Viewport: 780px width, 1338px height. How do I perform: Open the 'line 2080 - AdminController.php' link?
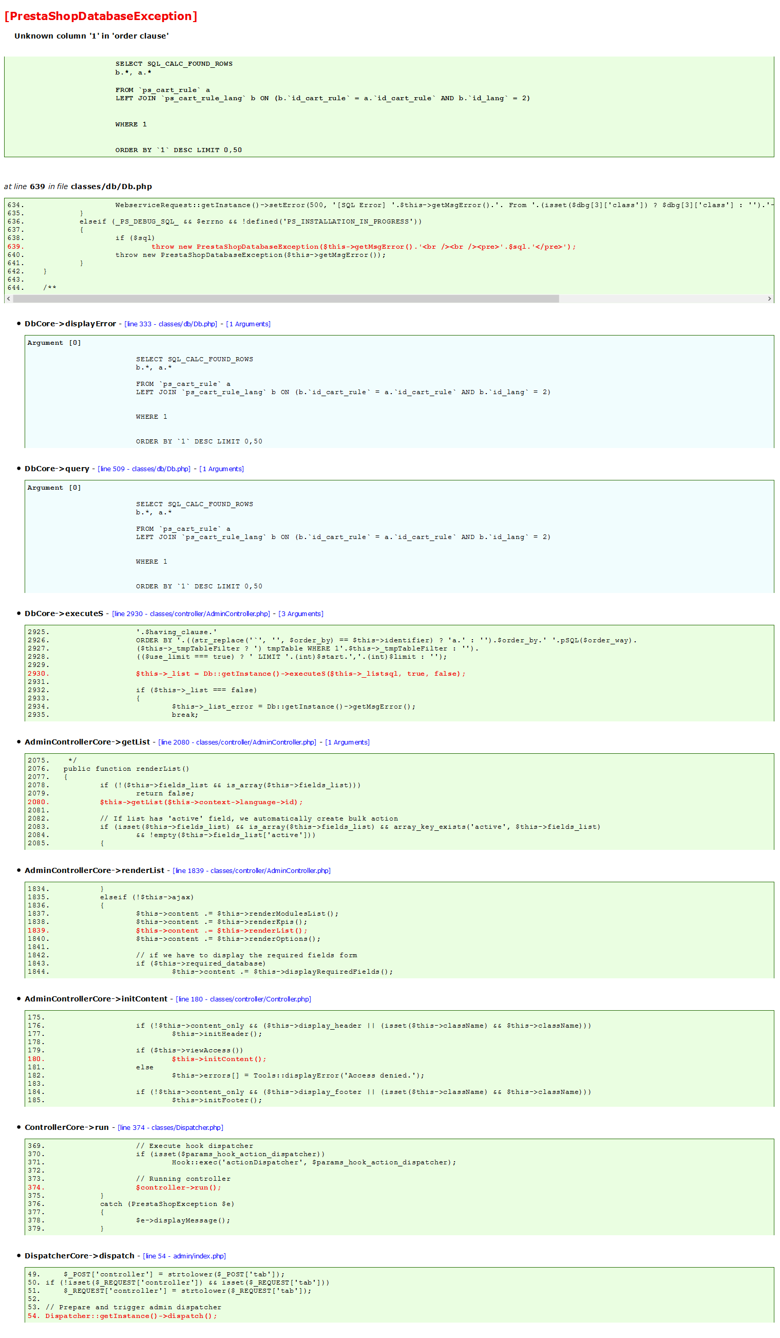[x=237, y=742]
